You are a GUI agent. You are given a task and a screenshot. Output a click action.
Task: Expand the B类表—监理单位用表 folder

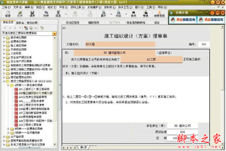[8, 129]
